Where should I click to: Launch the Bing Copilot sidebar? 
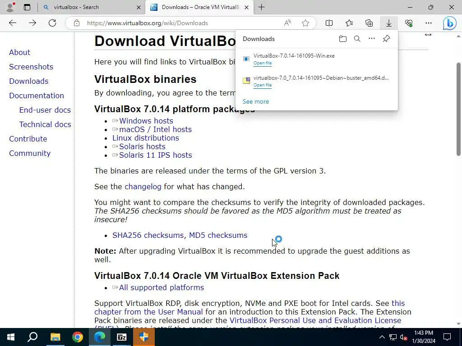pos(450,23)
